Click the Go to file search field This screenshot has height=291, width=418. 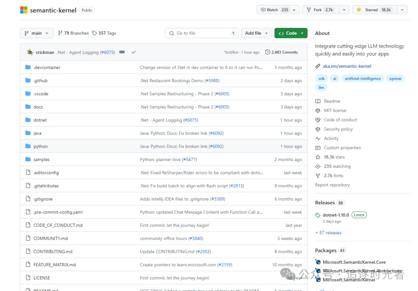(202, 33)
